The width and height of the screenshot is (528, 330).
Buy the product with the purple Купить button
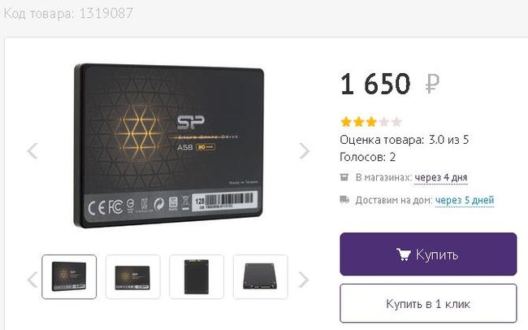pos(428,254)
